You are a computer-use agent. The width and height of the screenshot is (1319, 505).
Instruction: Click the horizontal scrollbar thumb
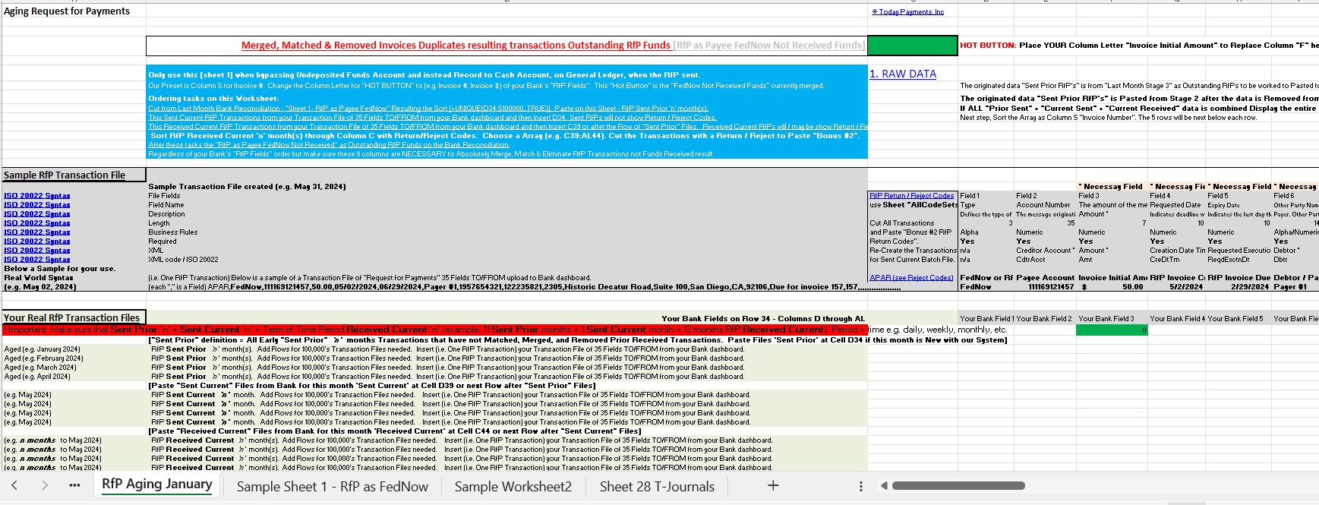coord(957,486)
